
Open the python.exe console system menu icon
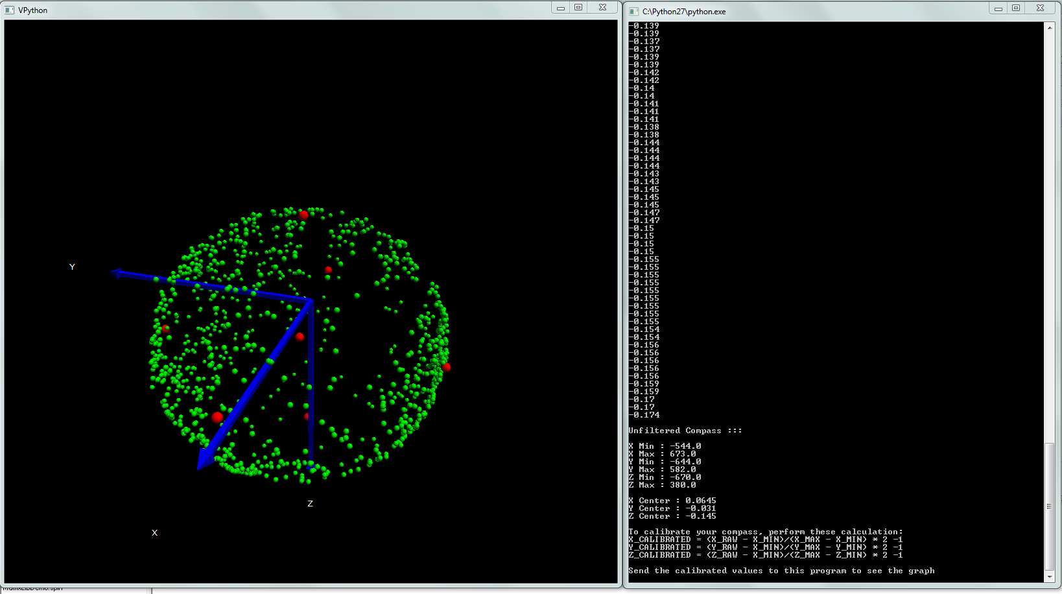634,12
